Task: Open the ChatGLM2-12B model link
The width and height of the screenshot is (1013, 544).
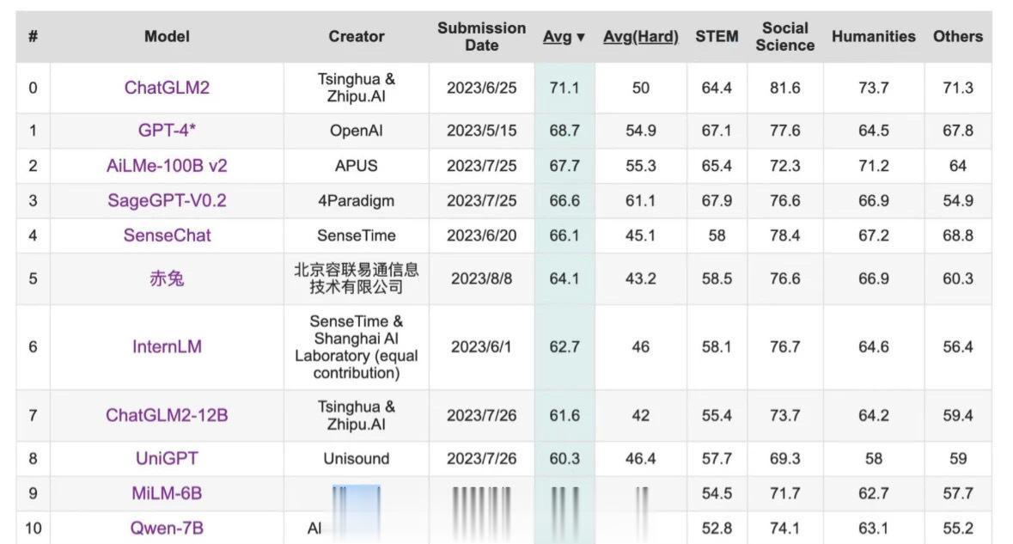Action: tap(166, 413)
